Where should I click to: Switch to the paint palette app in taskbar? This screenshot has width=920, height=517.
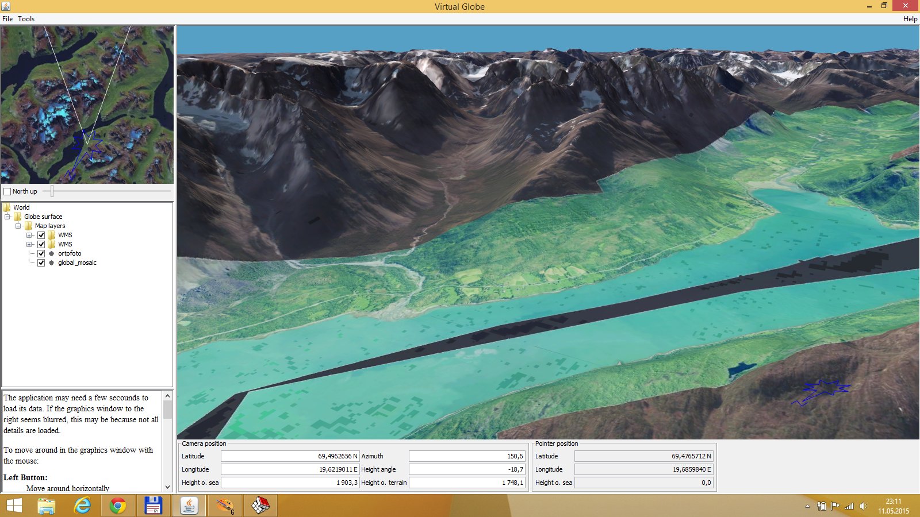pyautogui.click(x=225, y=506)
